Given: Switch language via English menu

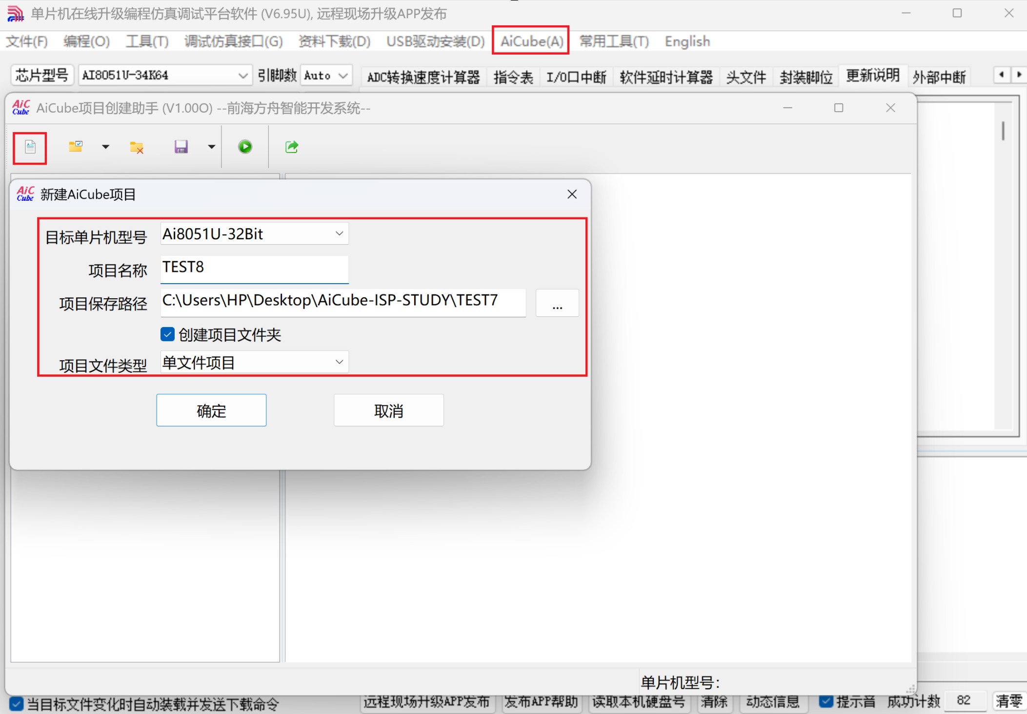Looking at the screenshot, I should [687, 41].
